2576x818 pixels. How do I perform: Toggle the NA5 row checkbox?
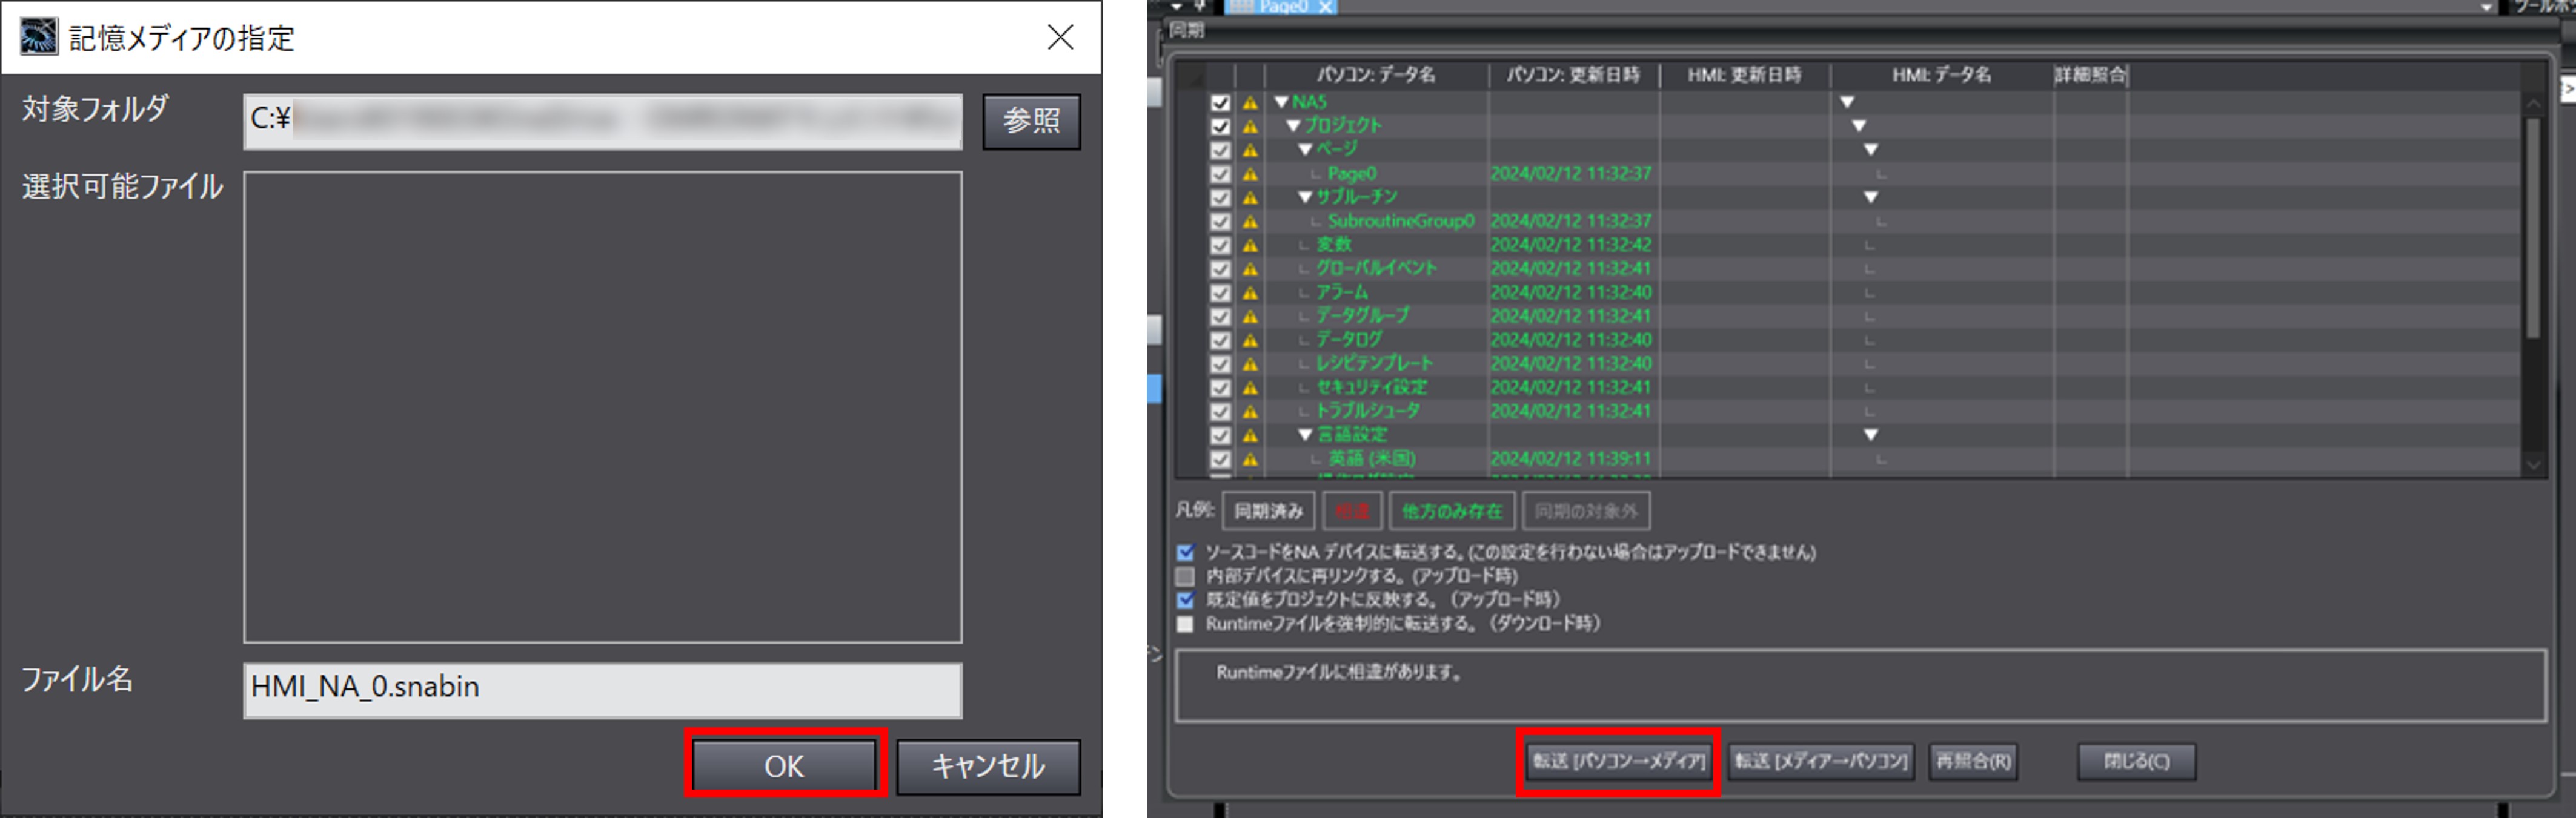[x=1220, y=102]
